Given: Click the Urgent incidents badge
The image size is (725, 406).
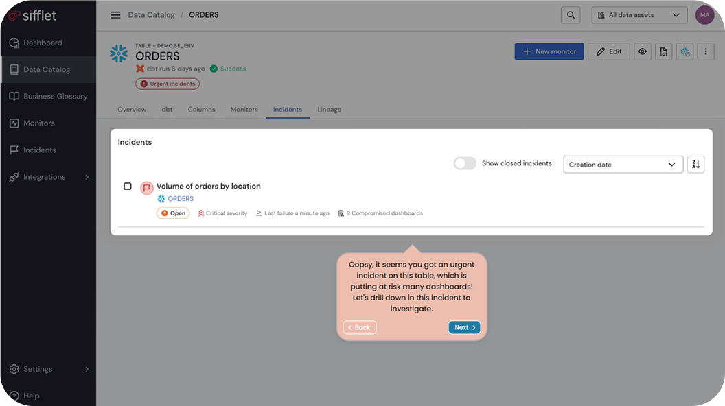Looking at the screenshot, I should click(x=168, y=84).
